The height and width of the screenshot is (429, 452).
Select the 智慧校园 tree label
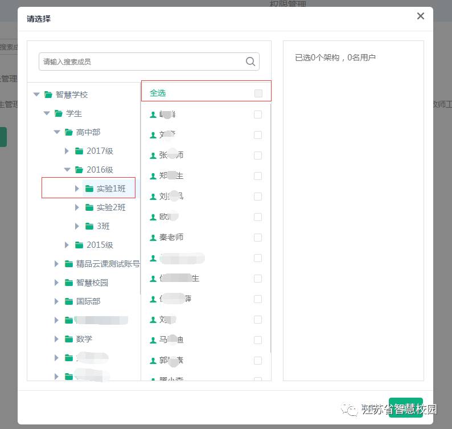pyautogui.click(x=92, y=283)
